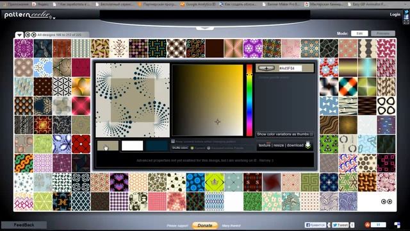Select the dollar sign pattern thumbnail
410x231 pixels.
[x=252, y=182]
